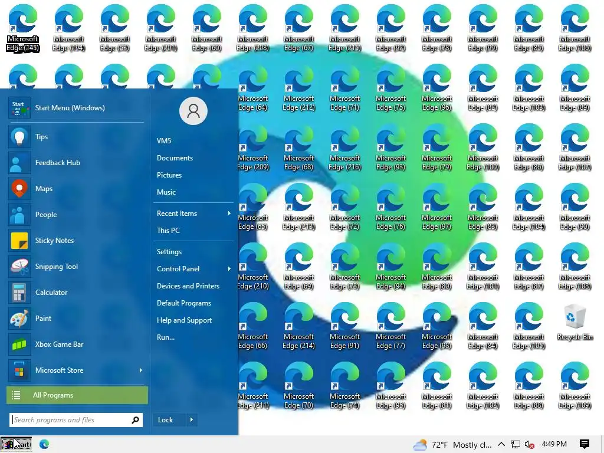Open power options arrow beside Lock
604x453 pixels.
tap(192, 420)
